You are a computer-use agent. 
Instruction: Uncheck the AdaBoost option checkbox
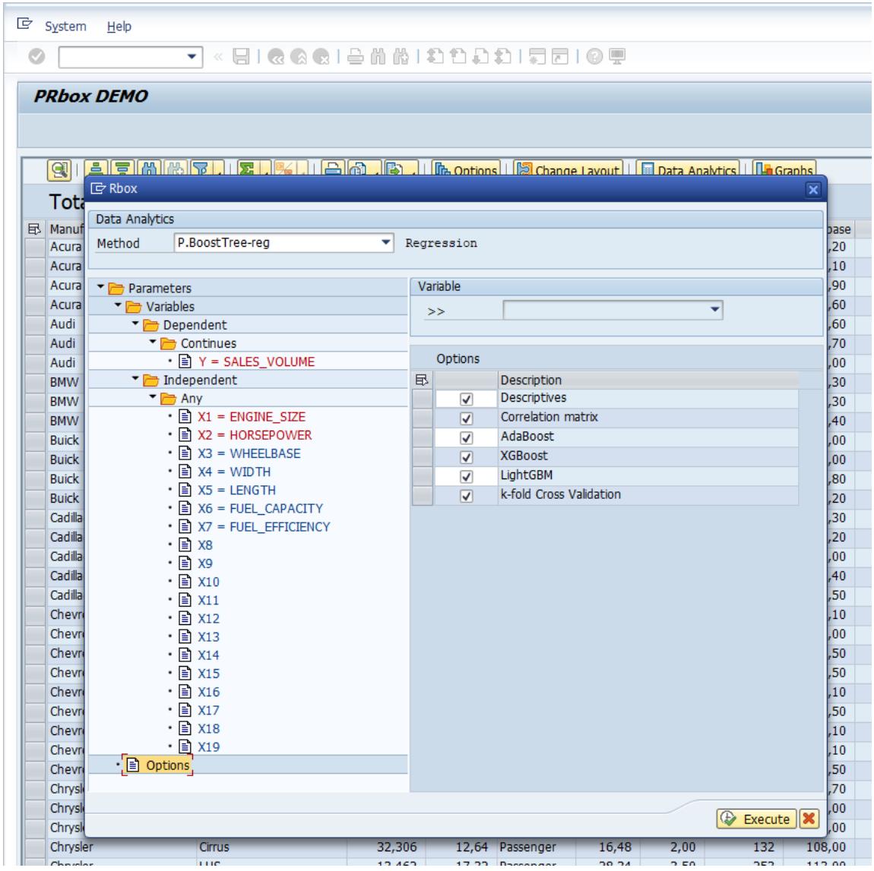pos(467,437)
